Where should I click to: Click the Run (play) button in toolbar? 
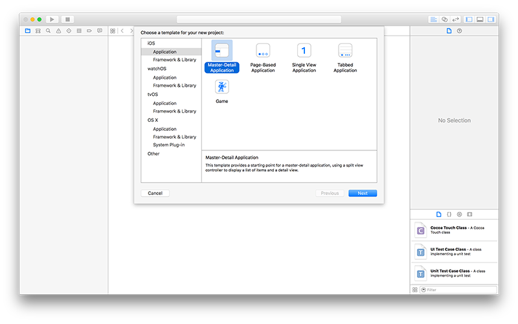52,19
